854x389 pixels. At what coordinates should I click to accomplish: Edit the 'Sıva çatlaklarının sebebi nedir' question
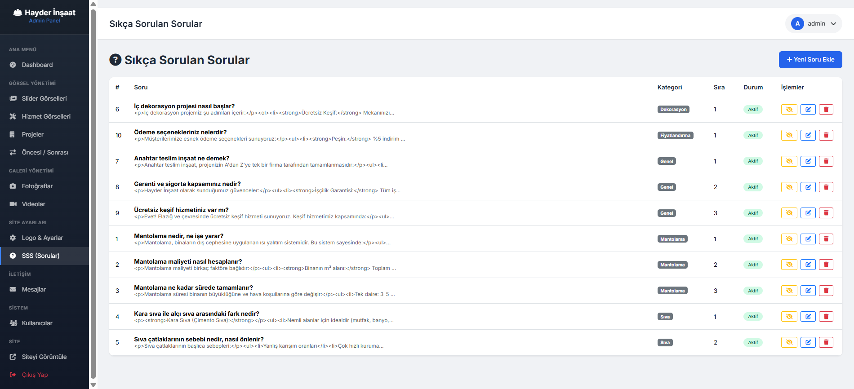(x=808, y=342)
